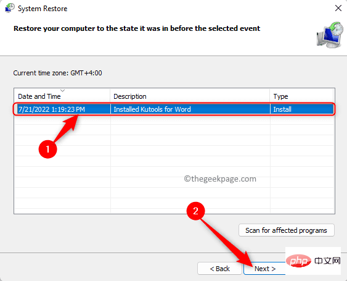Toggle sort arrow above Date and Time
This screenshot has height=281, width=347.
click(x=63, y=91)
